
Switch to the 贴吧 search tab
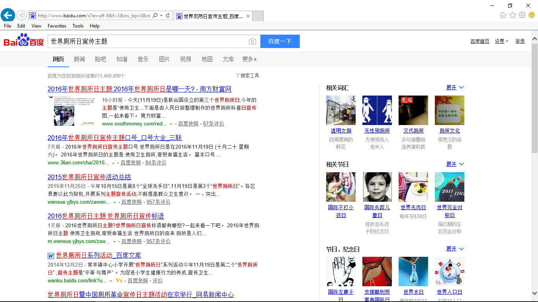point(100,59)
